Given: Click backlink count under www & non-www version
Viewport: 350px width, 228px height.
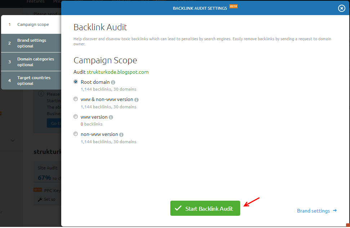Looking at the screenshot, I should click(108, 107).
